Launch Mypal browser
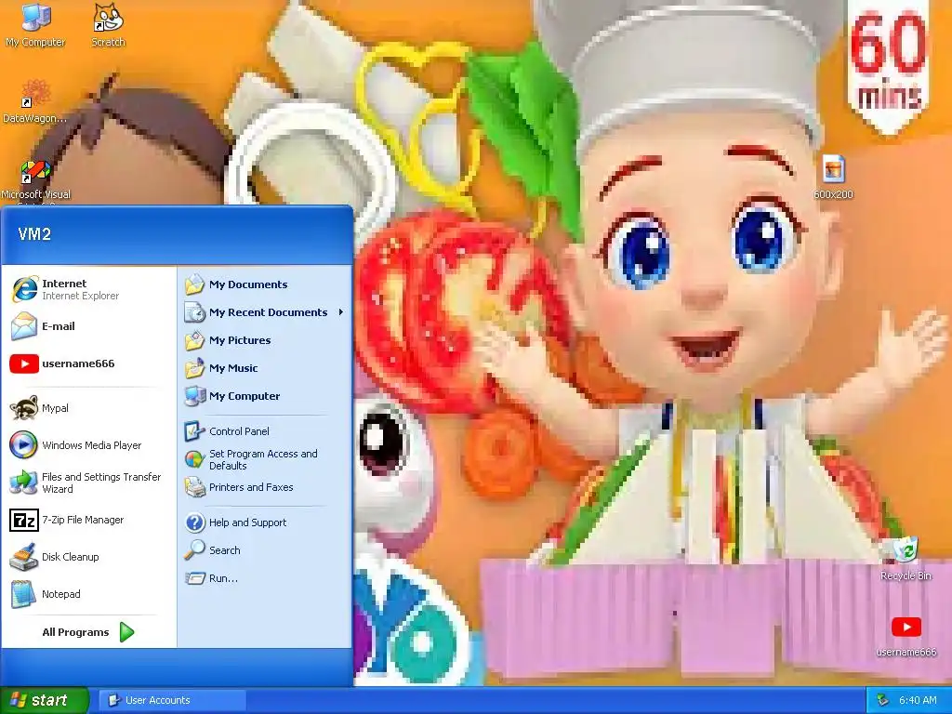 point(89,408)
